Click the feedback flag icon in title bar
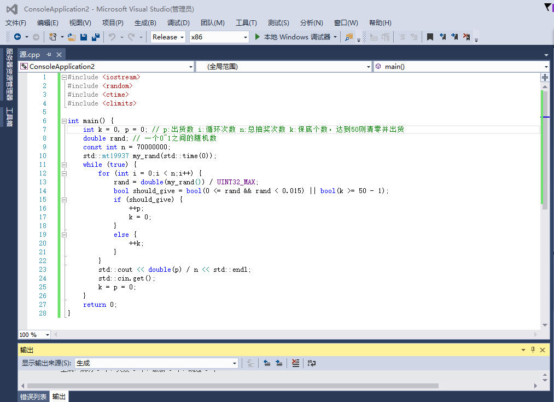Screen dimensions: 554x402 pos(548,7)
